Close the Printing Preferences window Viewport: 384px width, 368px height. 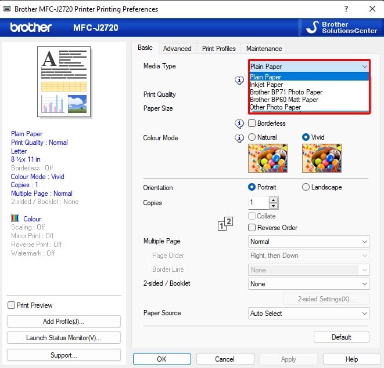[372, 9]
